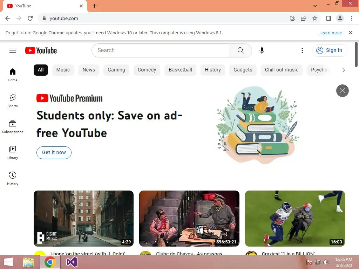Select the History category chip

tap(213, 70)
